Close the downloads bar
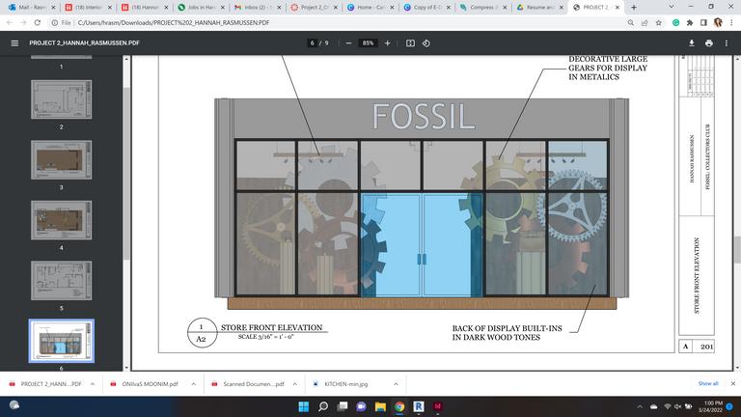Image resolution: width=741 pixels, height=417 pixels. 733,383
